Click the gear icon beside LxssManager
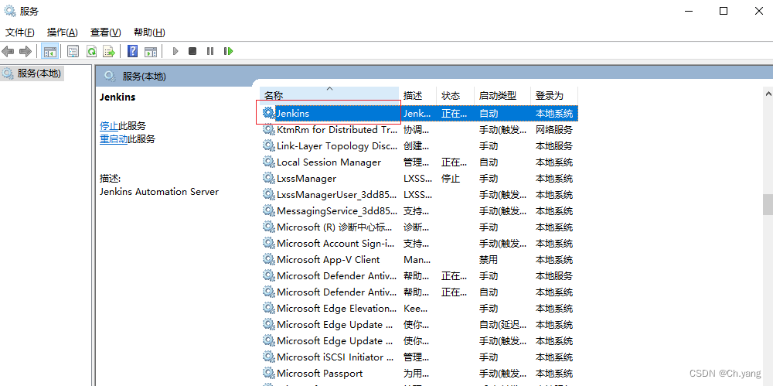 click(x=269, y=178)
